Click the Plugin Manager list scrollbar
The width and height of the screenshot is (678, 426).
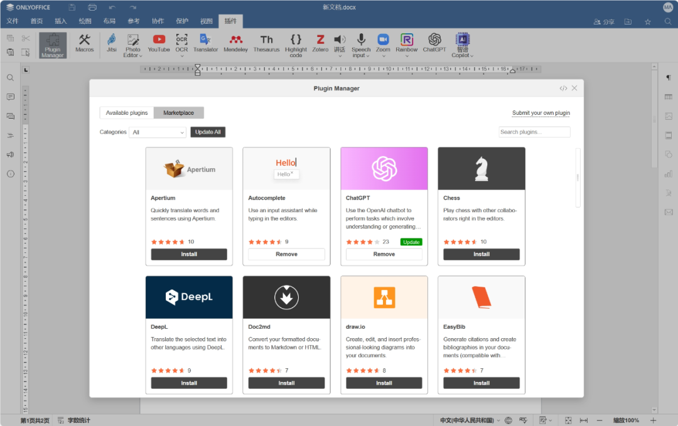(578, 178)
